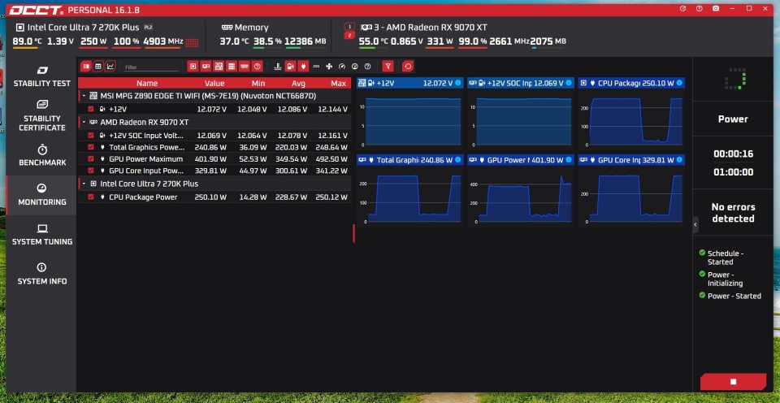Toggle the power plug sensor filter
The image size is (780, 403).
[303, 66]
